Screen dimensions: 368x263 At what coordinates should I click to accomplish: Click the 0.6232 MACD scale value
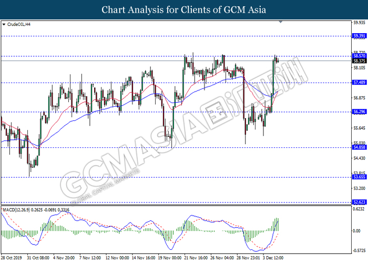click(359, 209)
